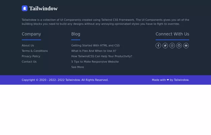
Task: Read 5 Tips to Make Responsive Website
Action: pyautogui.click(x=95, y=62)
